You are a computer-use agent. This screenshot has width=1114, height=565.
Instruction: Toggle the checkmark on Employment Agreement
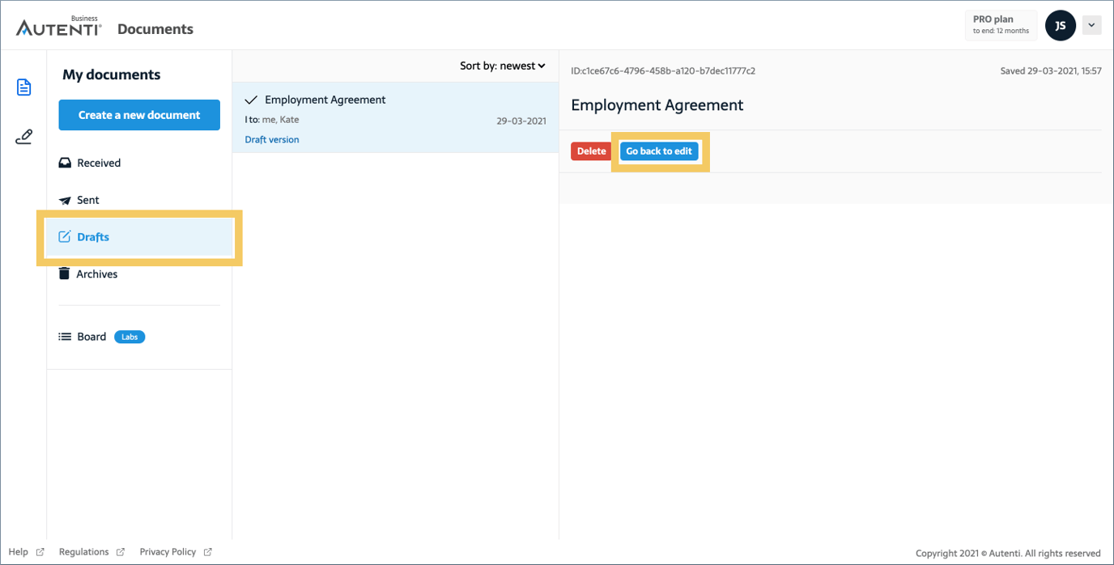click(251, 100)
